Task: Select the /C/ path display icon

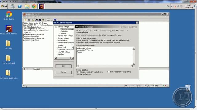Action: (x=49, y=20)
